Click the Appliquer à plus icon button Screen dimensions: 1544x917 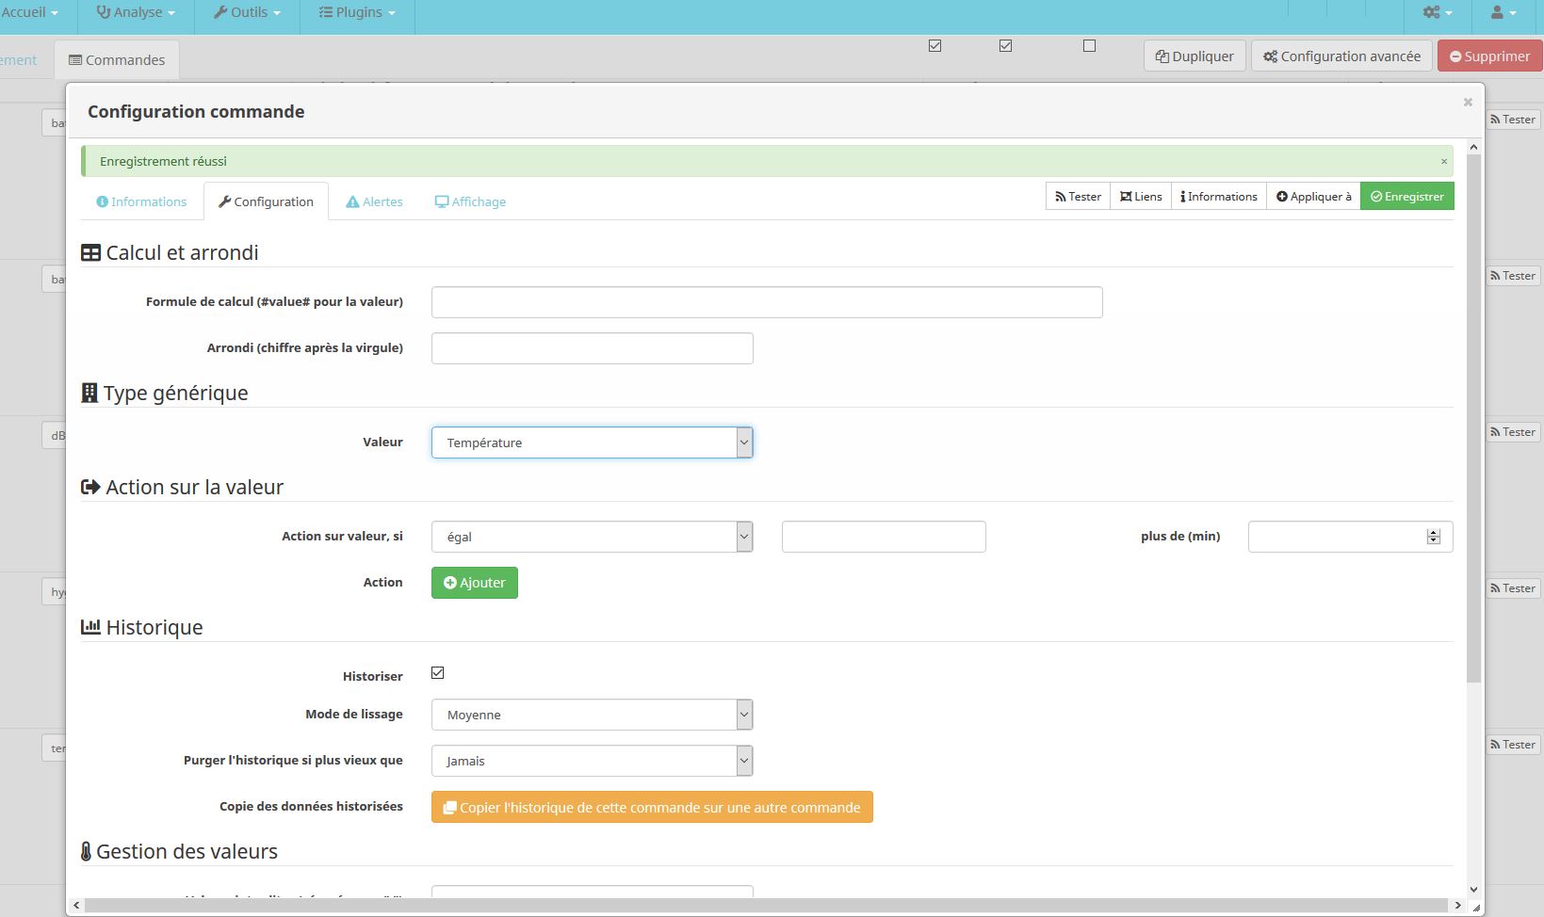(x=1313, y=196)
